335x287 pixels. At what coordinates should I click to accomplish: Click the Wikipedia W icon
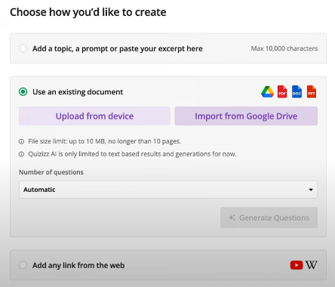coord(312,265)
